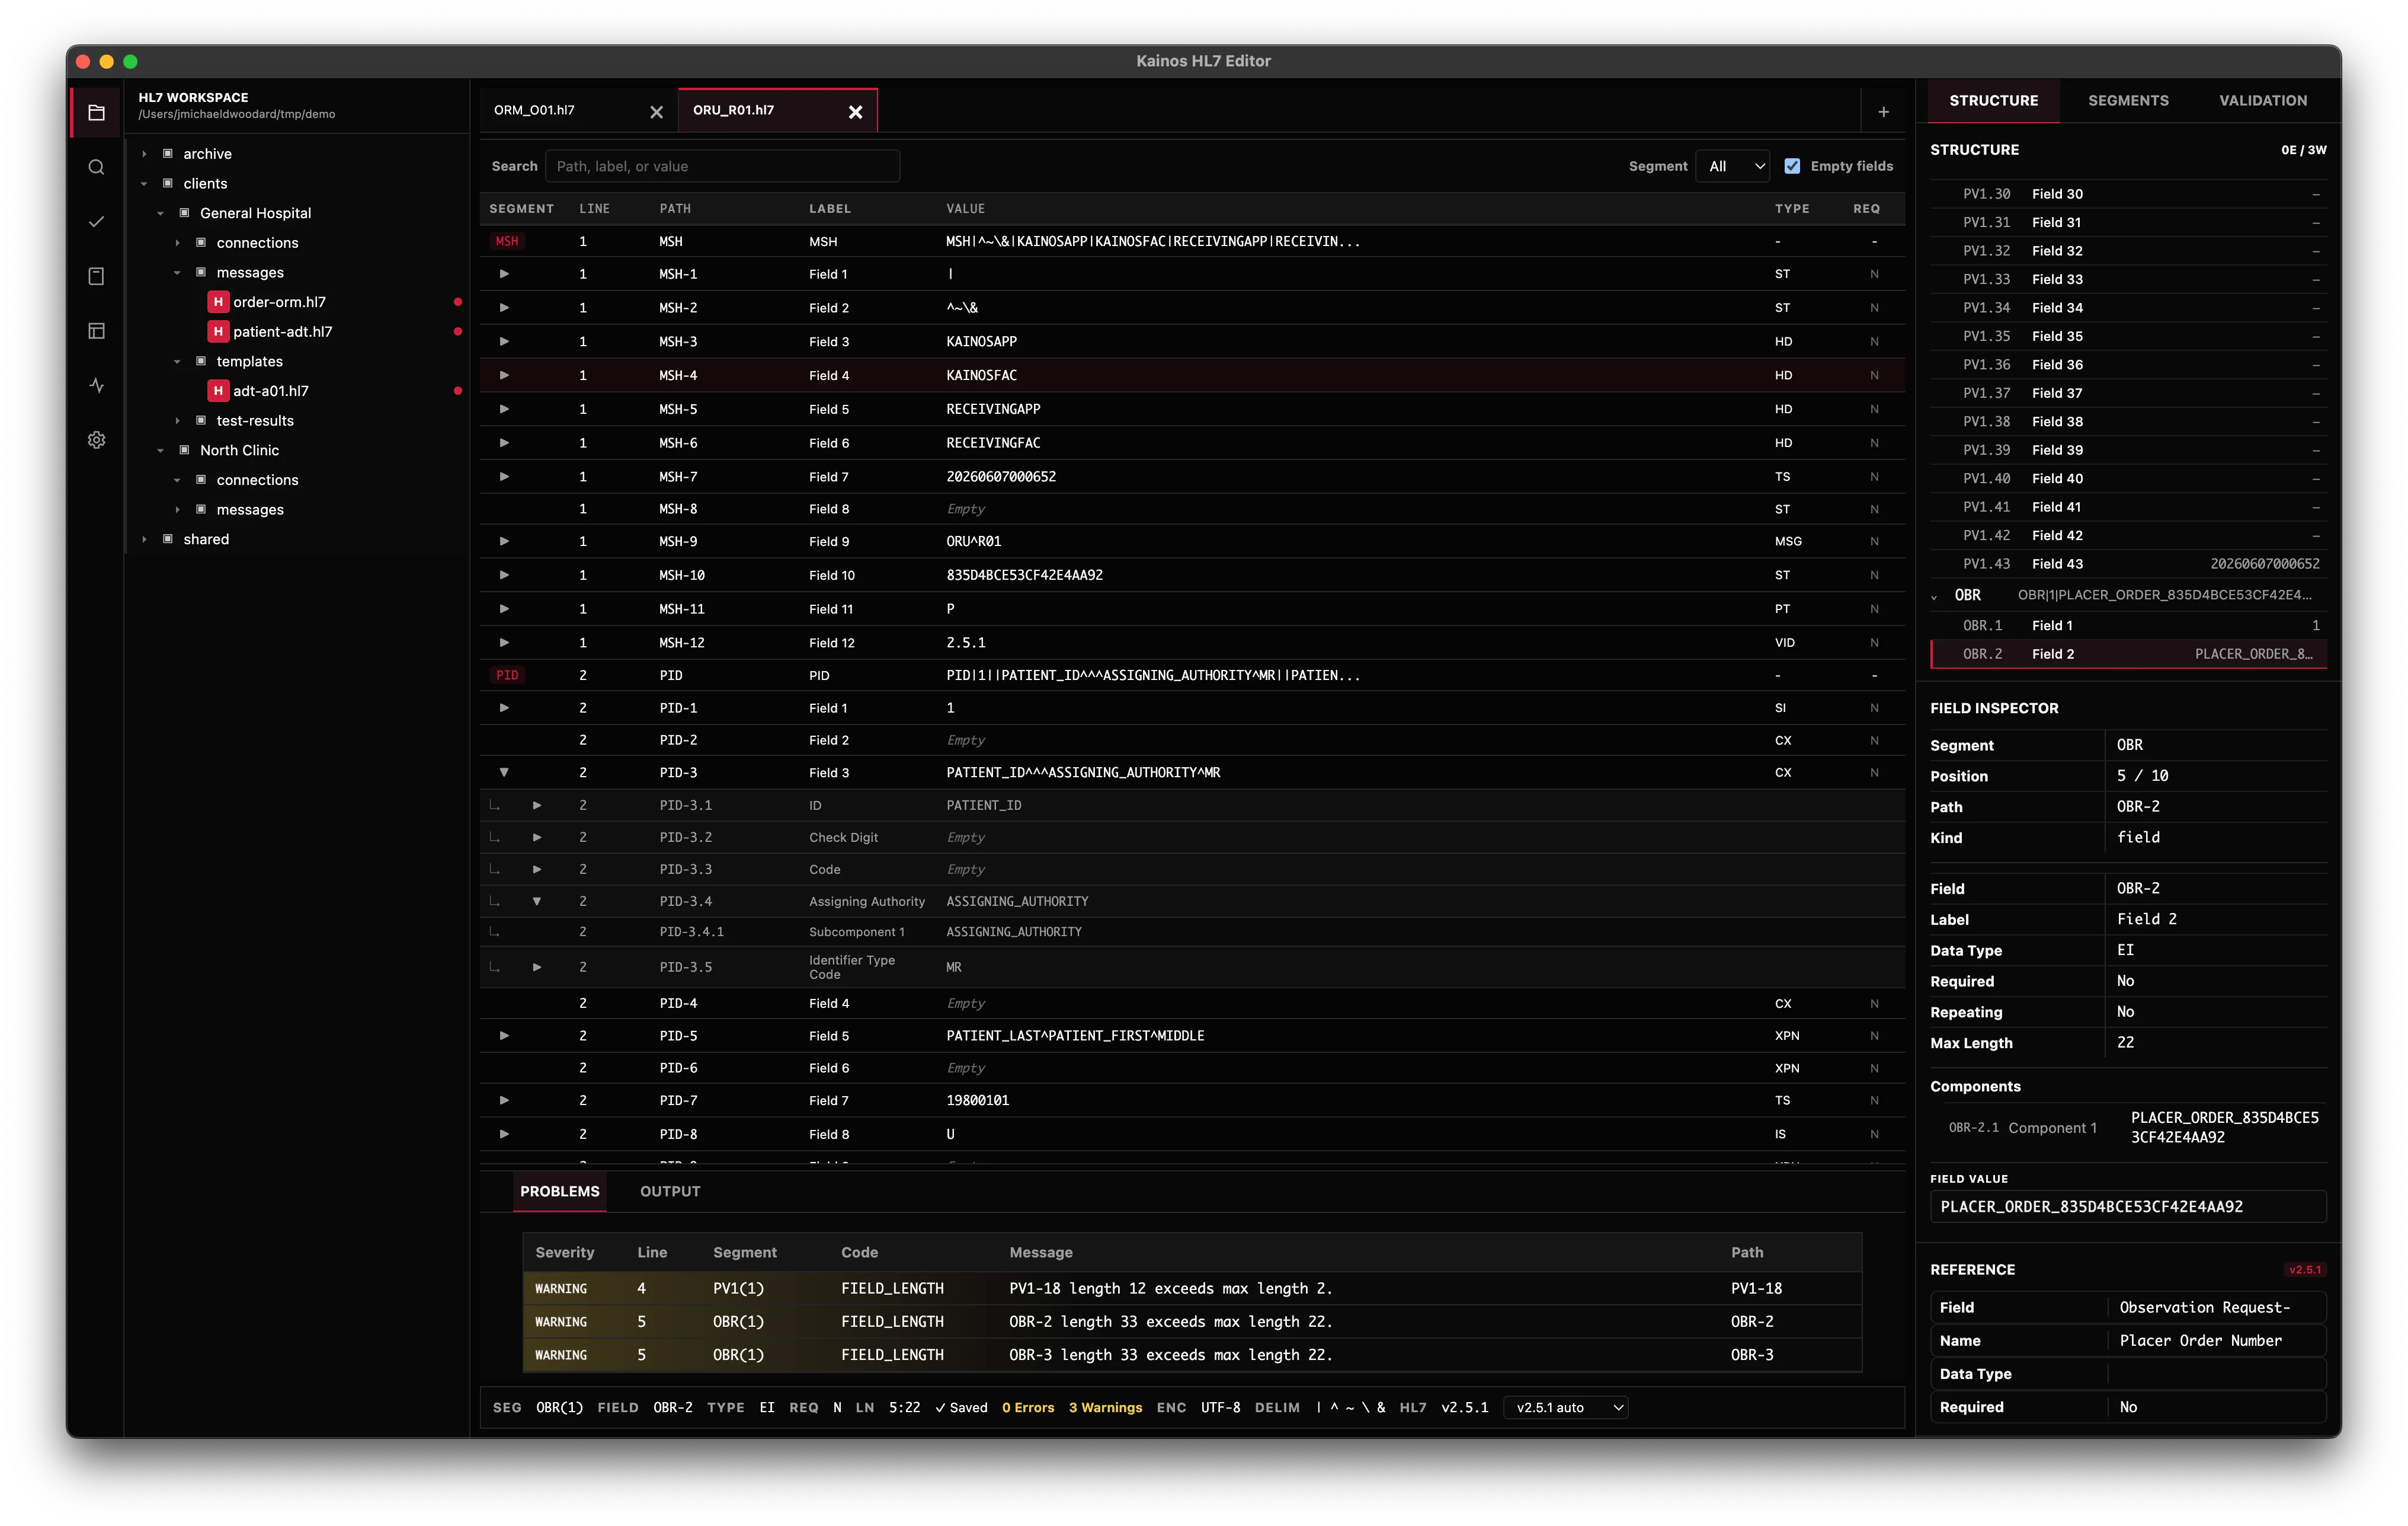Viewport: 2408px width, 1526px height.
Task: Switch to the SEGMENTS panel tab
Action: [2128, 100]
